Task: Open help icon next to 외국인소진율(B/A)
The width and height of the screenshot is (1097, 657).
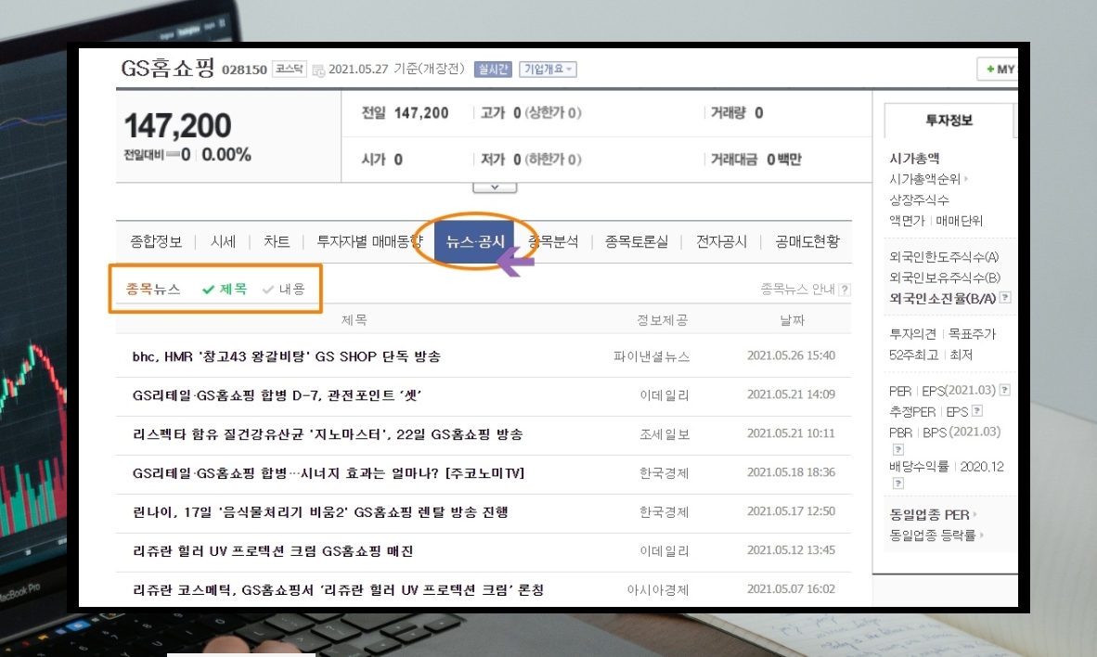Action: click(1005, 297)
